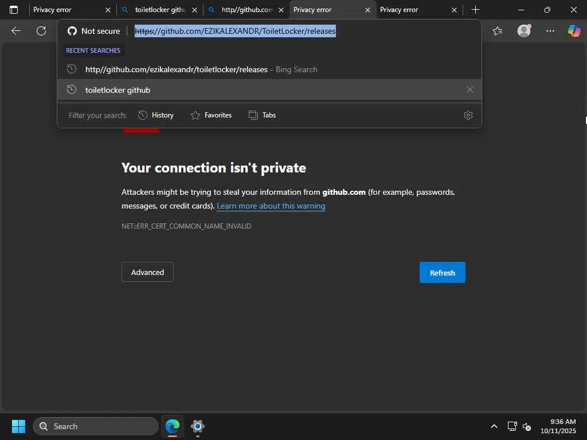Viewport: 587px width, 440px height.
Task: Click the taskbar Search box
Action: [x=96, y=426]
